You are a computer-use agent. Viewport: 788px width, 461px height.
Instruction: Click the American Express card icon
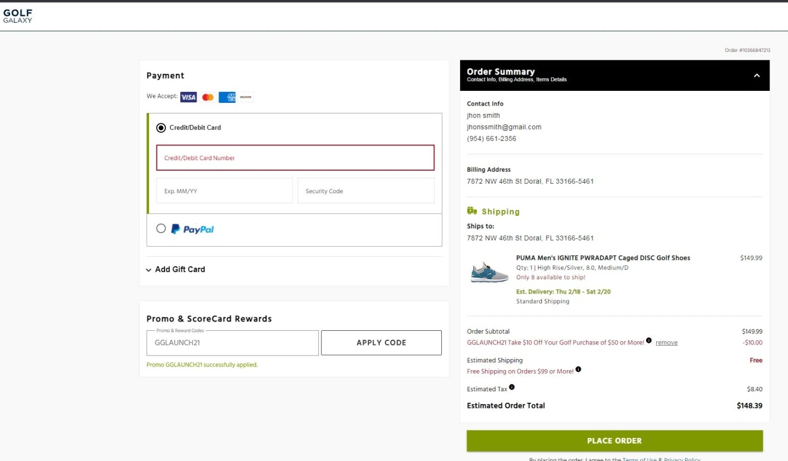pos(227,97)
